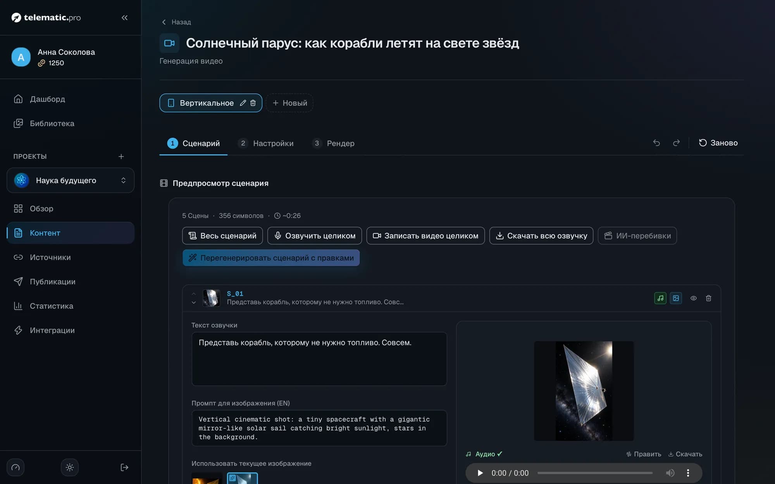Image resolution: width=775 pixels, height=484 pixels.
Task: Redo the last change
Action: (x=676, y=143)
